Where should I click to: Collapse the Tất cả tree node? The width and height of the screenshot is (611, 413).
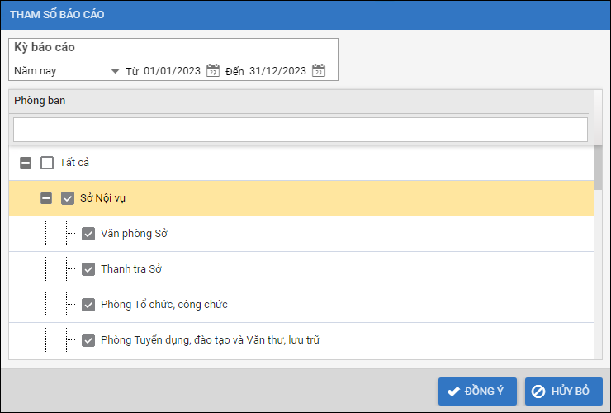26,163
